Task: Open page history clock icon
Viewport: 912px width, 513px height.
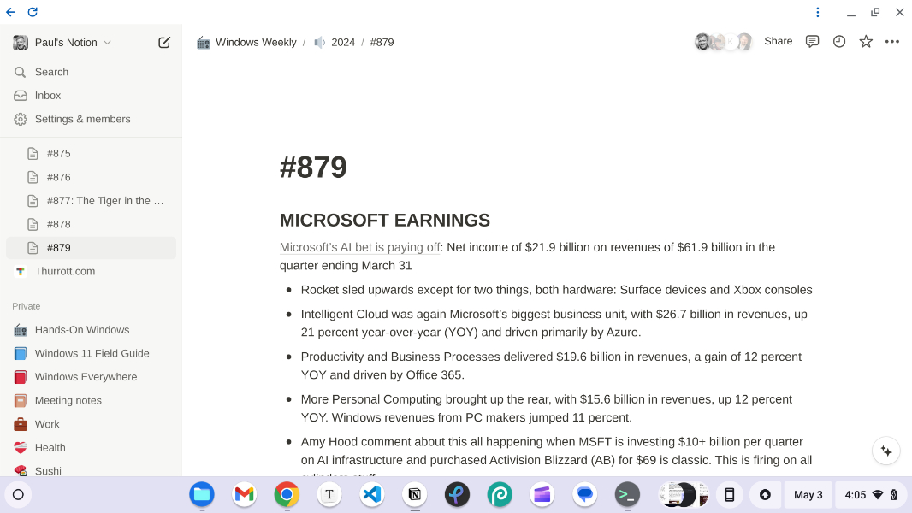Action: (838, 41)
